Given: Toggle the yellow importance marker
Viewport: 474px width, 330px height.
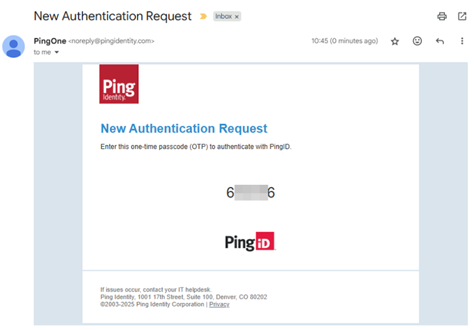Looking at the screenshot, I should [203, 16].
